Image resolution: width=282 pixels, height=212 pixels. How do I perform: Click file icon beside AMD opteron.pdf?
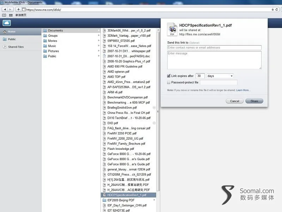pyautogui.click(x=104, y=72)
